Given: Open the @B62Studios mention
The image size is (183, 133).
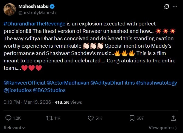Looking at the screenshot, I should click(x=49, y=90).
